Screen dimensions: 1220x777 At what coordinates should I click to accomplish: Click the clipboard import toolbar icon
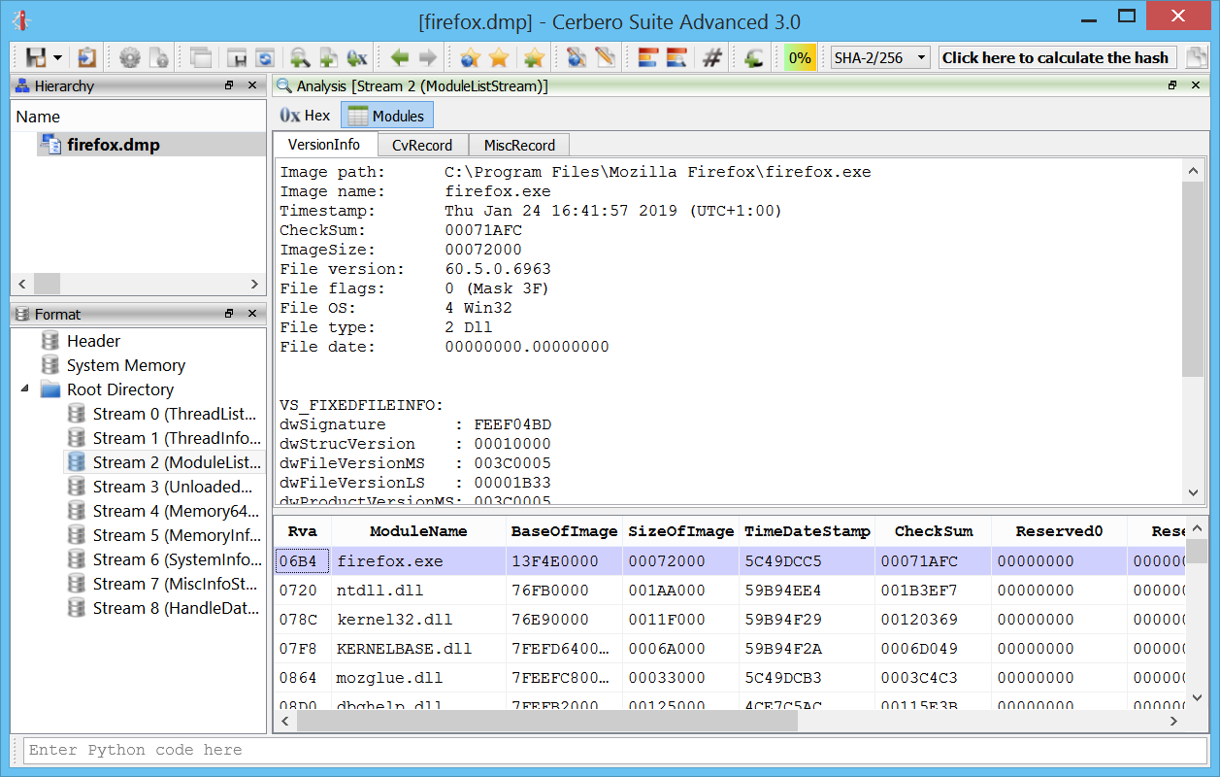[x=87, y=57]
